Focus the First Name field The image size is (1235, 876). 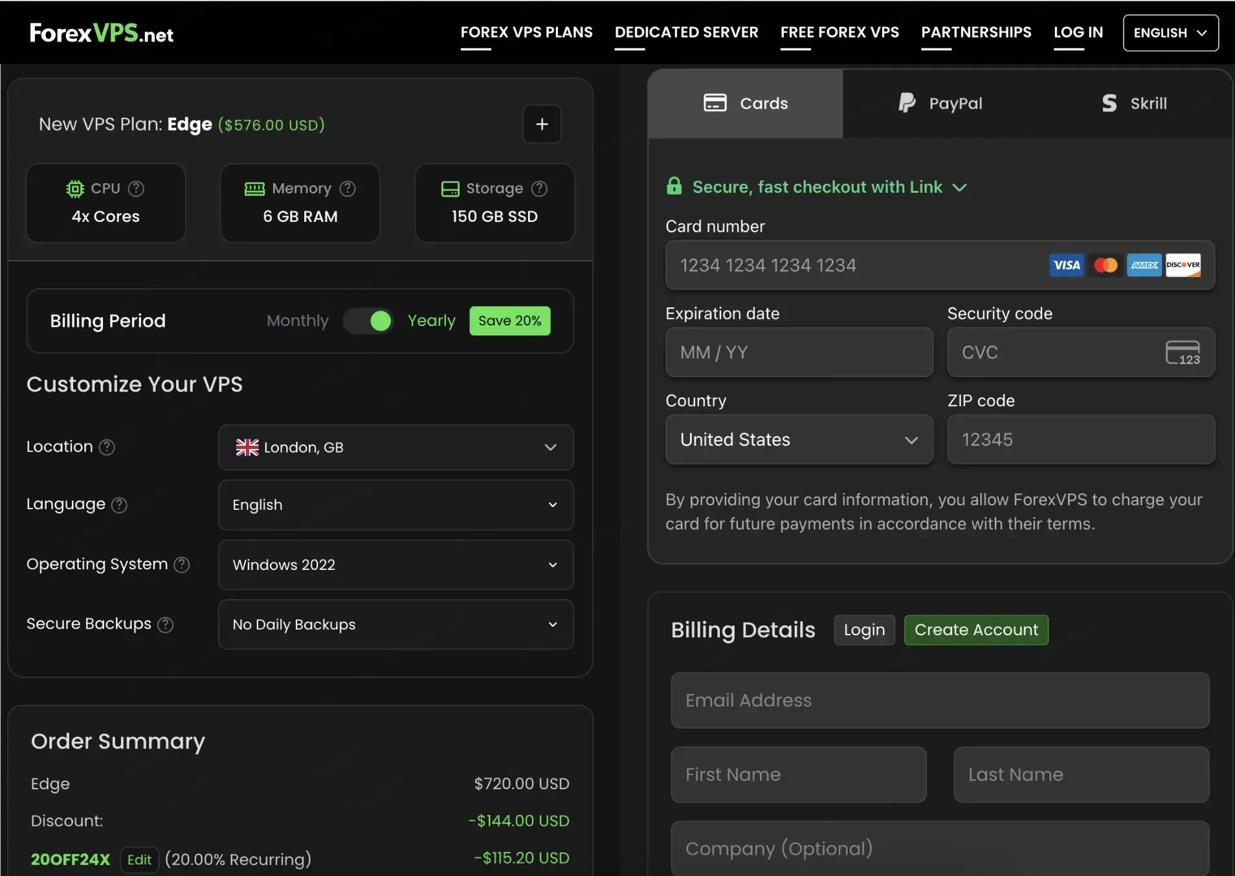pos(798,775)
